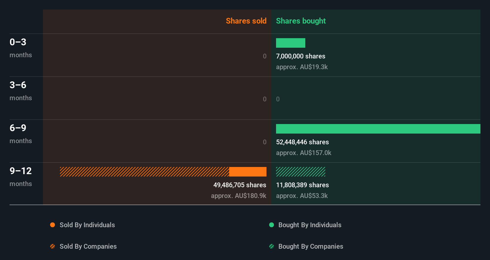Toggle the Bought By Individuals legend label
Screen dimensions: 490x260
pos(310,225)
